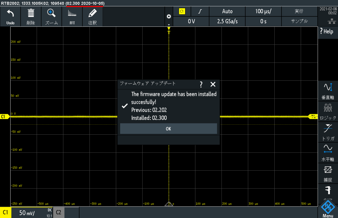Click the Undo arrow icon
This screenshot has height=218, width=338.
coord(10,14)
